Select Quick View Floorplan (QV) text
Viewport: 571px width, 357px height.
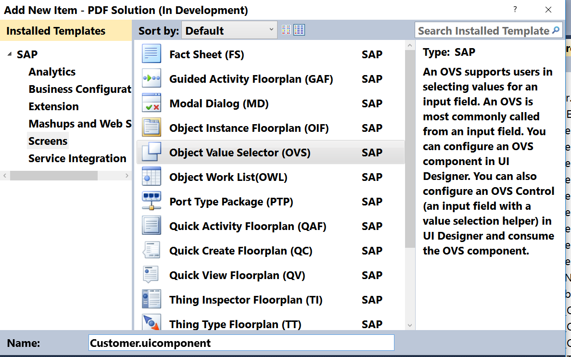pos(237,275)
